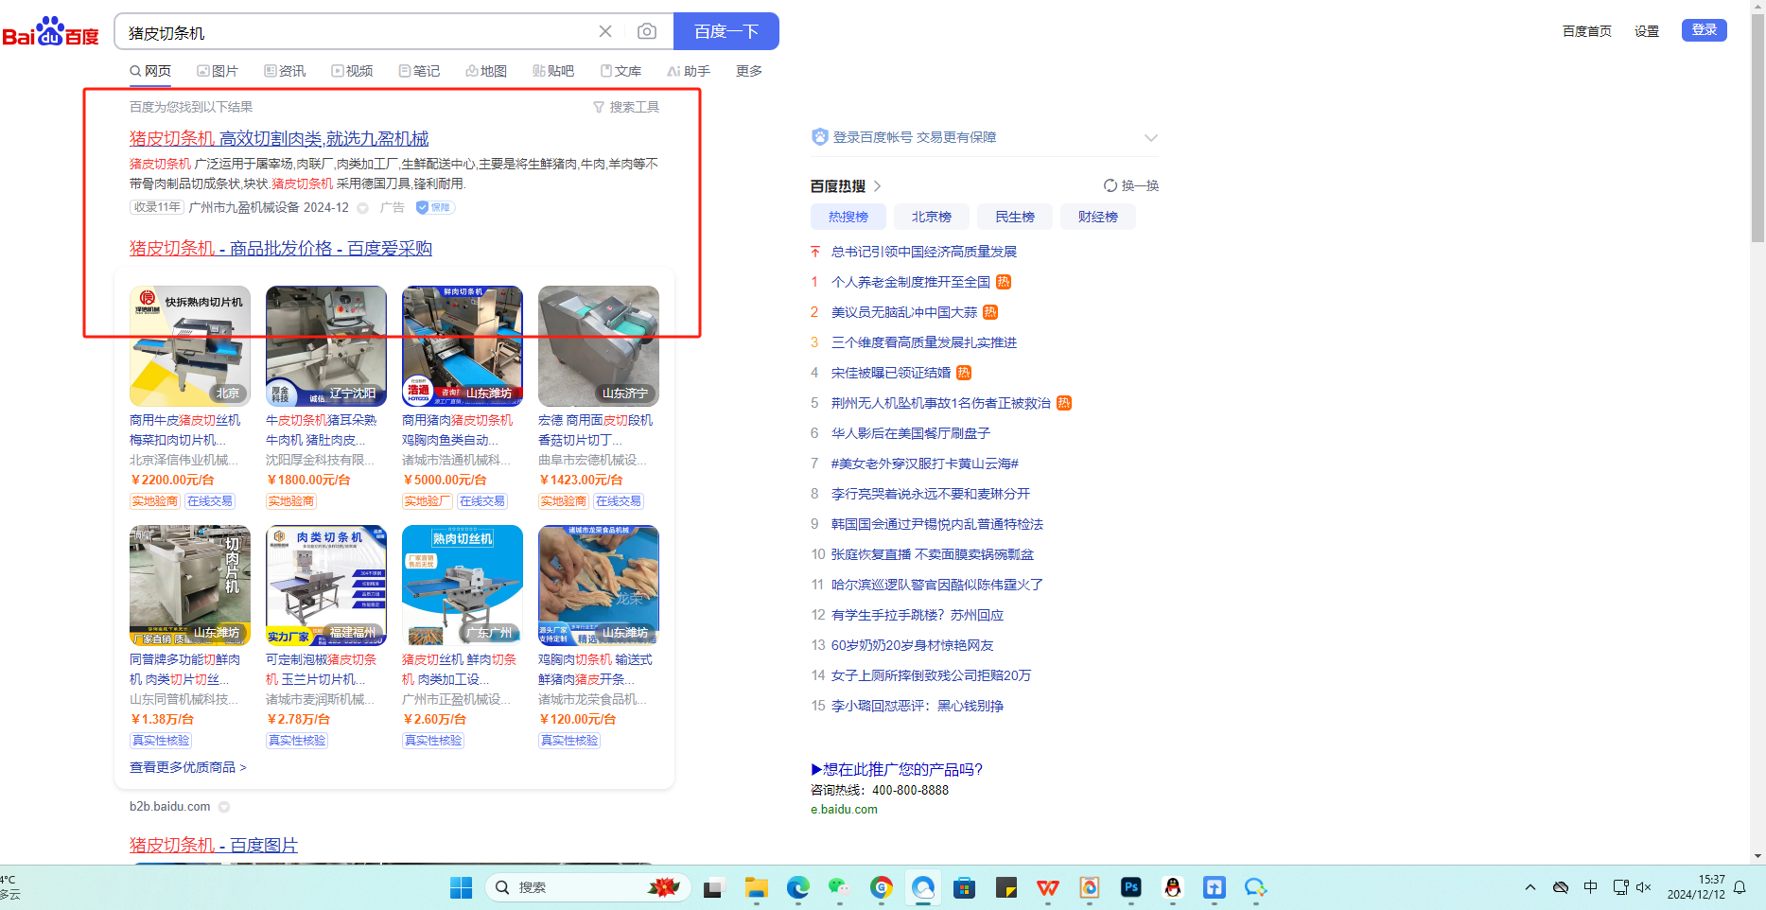Open the 查看更多优质商品 link
This screenshot has width=1766, height=910.
click(x=187, y=767)
